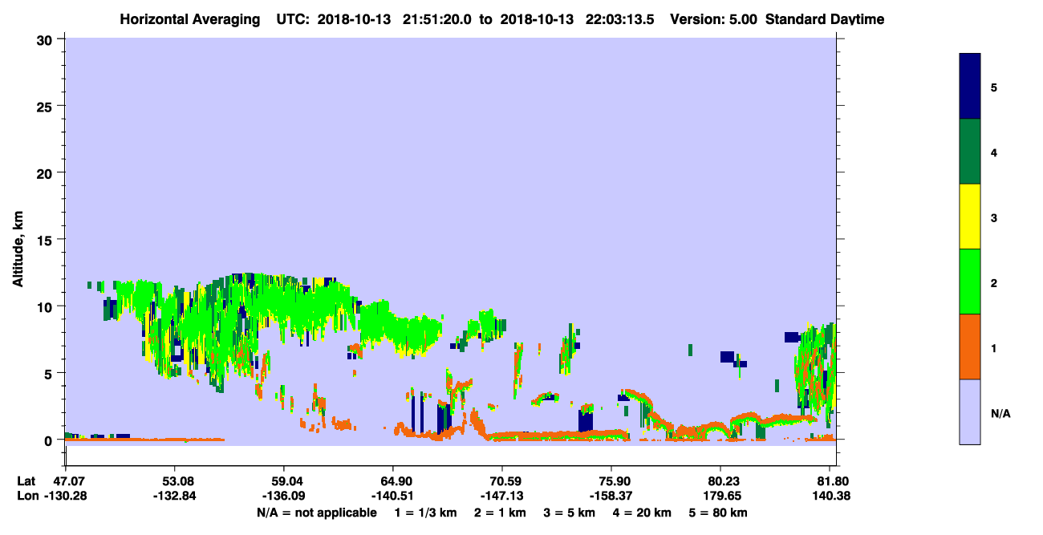
Task: Click the longitude value -147.13
Action: (x=502, y=496)
